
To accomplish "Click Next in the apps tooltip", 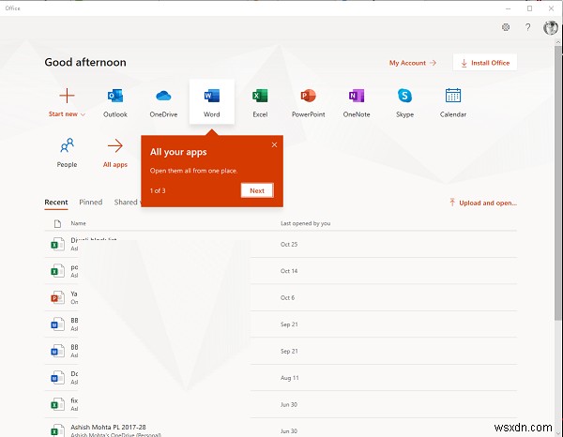I will (257, 190).
